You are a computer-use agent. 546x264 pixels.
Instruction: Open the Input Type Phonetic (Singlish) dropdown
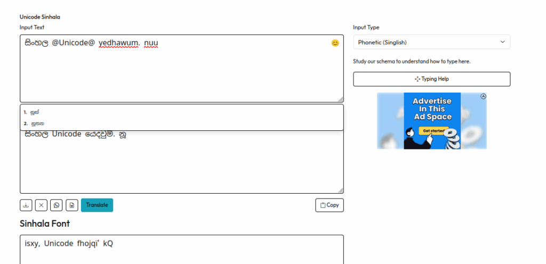[x=432, y=42]
